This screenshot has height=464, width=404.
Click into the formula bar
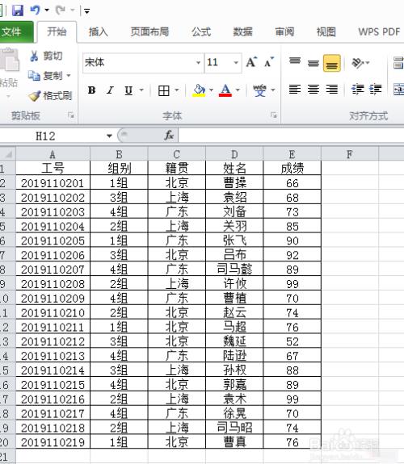pos(291,136)
